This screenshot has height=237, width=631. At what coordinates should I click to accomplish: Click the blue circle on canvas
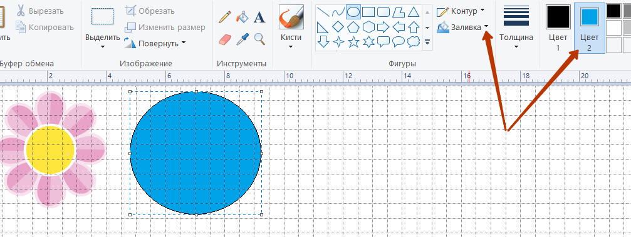[x=196, y=153]
